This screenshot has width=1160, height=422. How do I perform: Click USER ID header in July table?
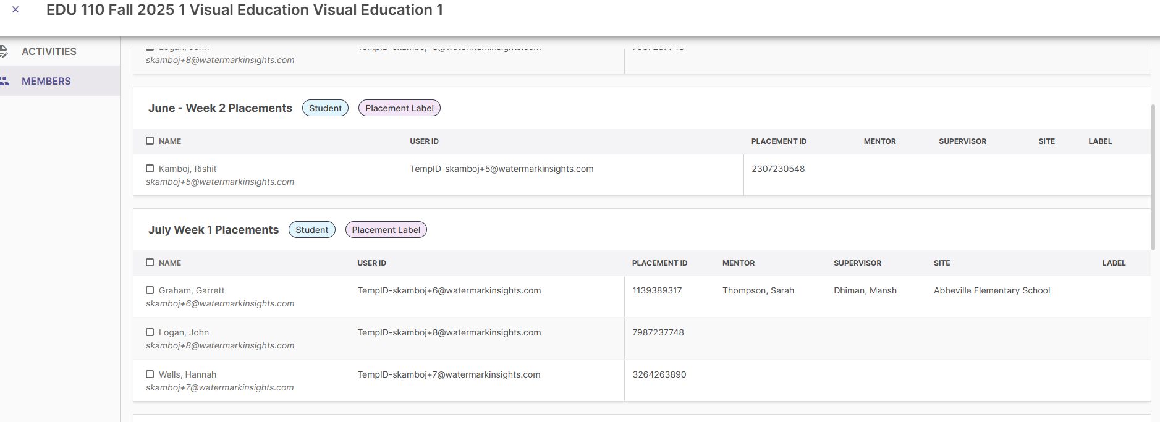(x=371, y=263)
